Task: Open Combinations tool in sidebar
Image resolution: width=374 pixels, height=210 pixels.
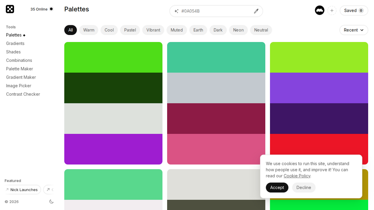Action: (19, 60)
